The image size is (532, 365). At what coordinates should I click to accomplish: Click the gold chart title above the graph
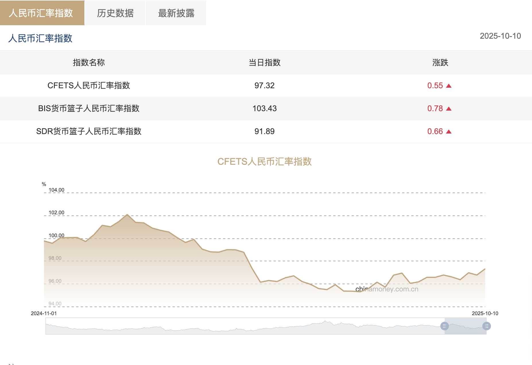264,162
